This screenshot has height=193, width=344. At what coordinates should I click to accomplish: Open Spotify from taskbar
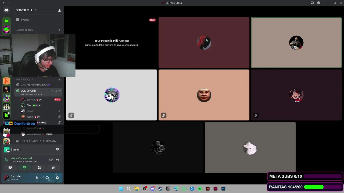[x=200, y=189]
